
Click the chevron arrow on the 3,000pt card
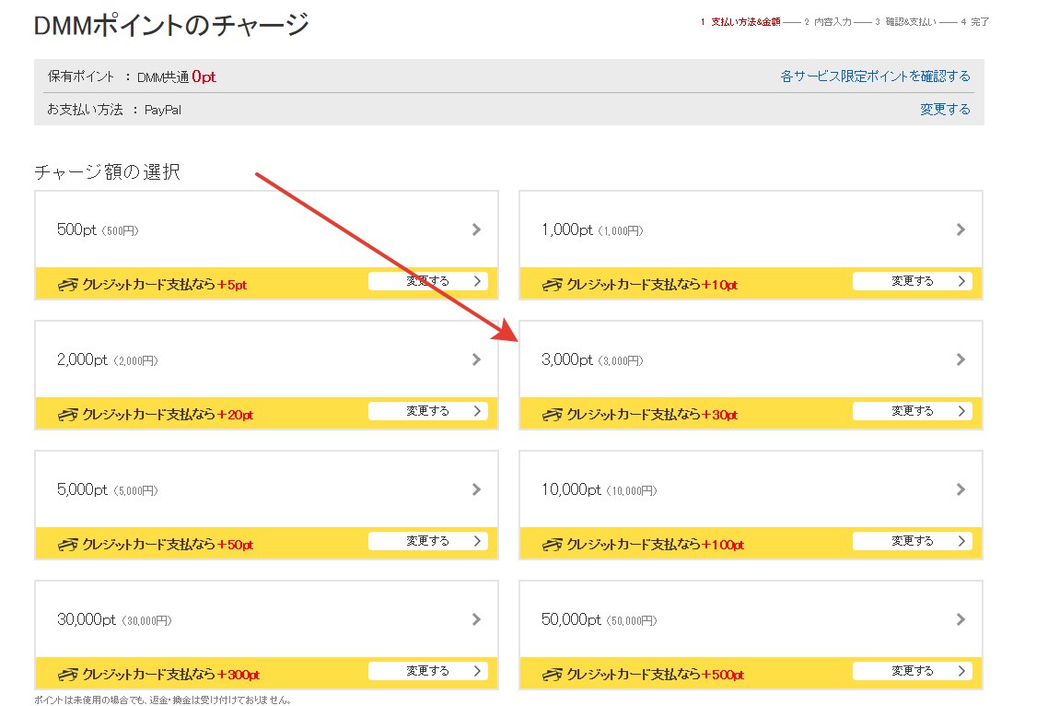[x=961, y=359]
